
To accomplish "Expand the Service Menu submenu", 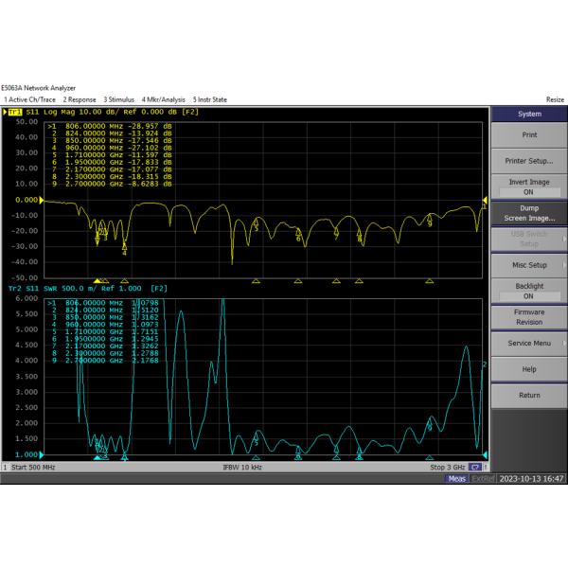I will click(x=528, y=343).
